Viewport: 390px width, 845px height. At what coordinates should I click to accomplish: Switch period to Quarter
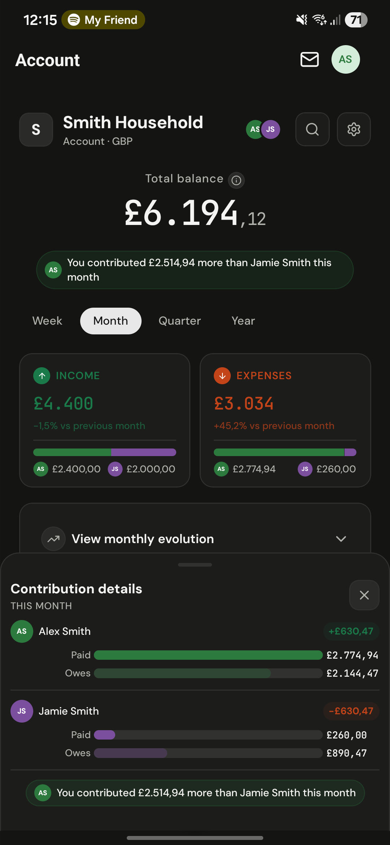click(x=179, y=321)
